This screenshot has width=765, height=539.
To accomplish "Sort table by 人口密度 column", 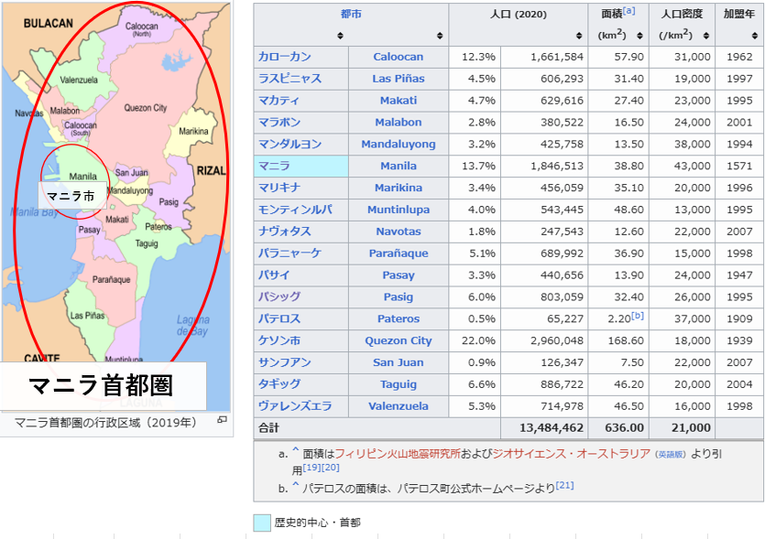I will coord(706,36).
